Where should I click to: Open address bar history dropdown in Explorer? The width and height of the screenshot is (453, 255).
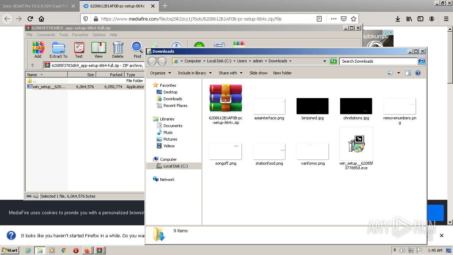tap(325, 61)
